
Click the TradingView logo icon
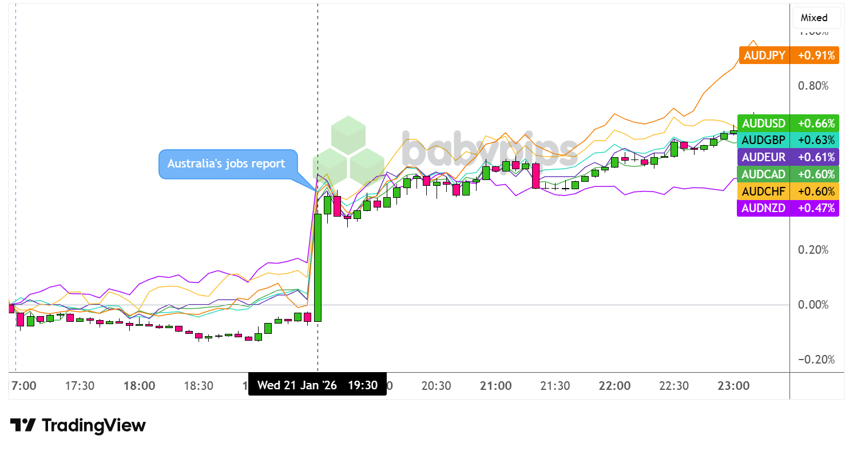(23, 426)
